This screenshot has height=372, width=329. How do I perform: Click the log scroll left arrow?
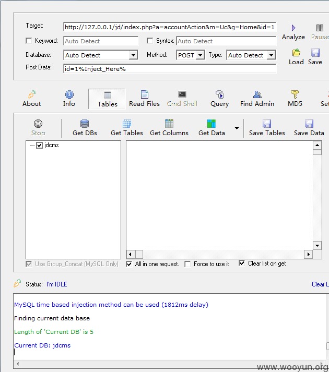point(18,364)
